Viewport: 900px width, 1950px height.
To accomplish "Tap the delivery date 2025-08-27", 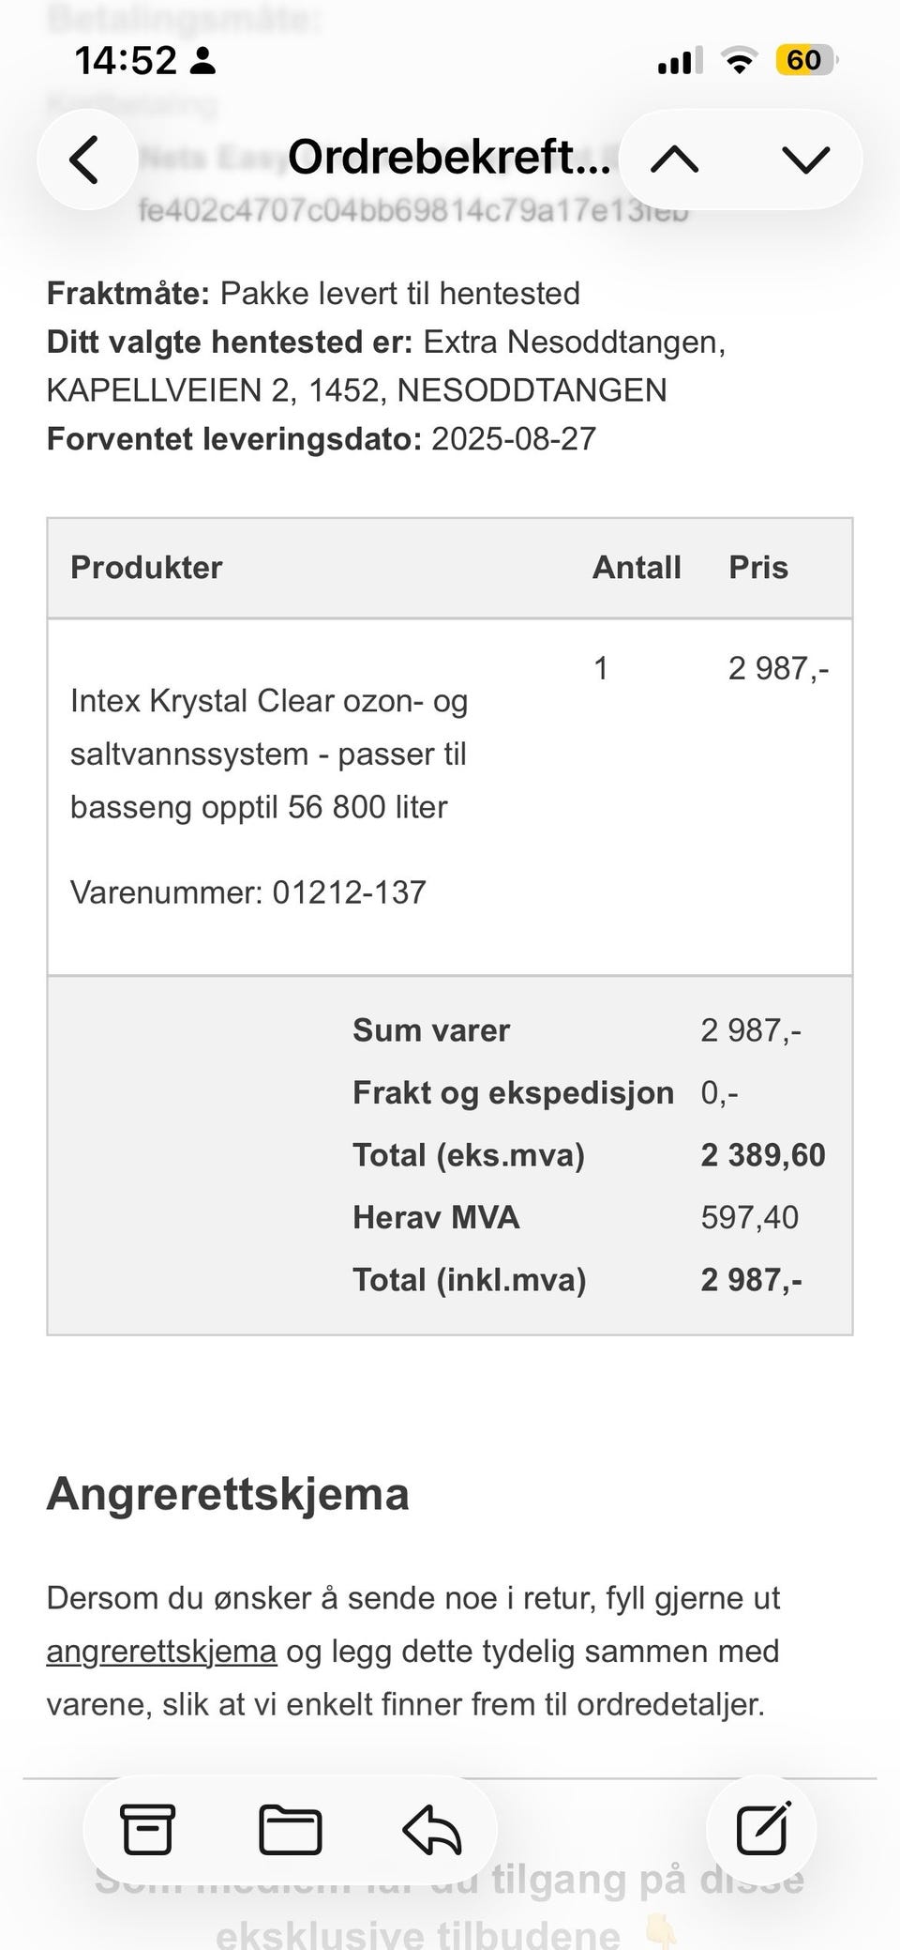I will [514, 438].
